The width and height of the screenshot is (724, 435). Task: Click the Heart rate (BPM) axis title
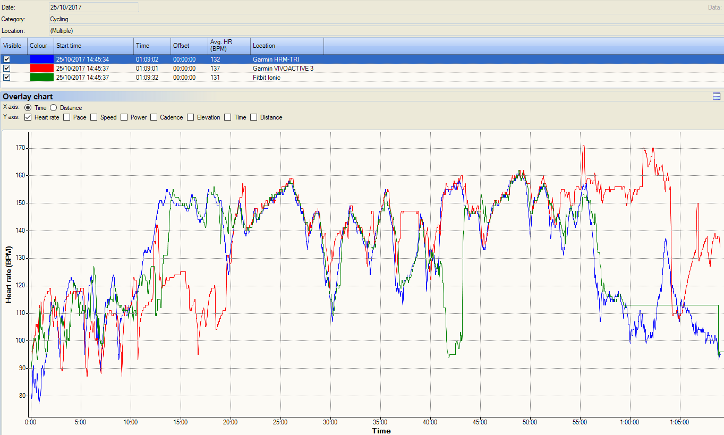(x=9, y=275)
